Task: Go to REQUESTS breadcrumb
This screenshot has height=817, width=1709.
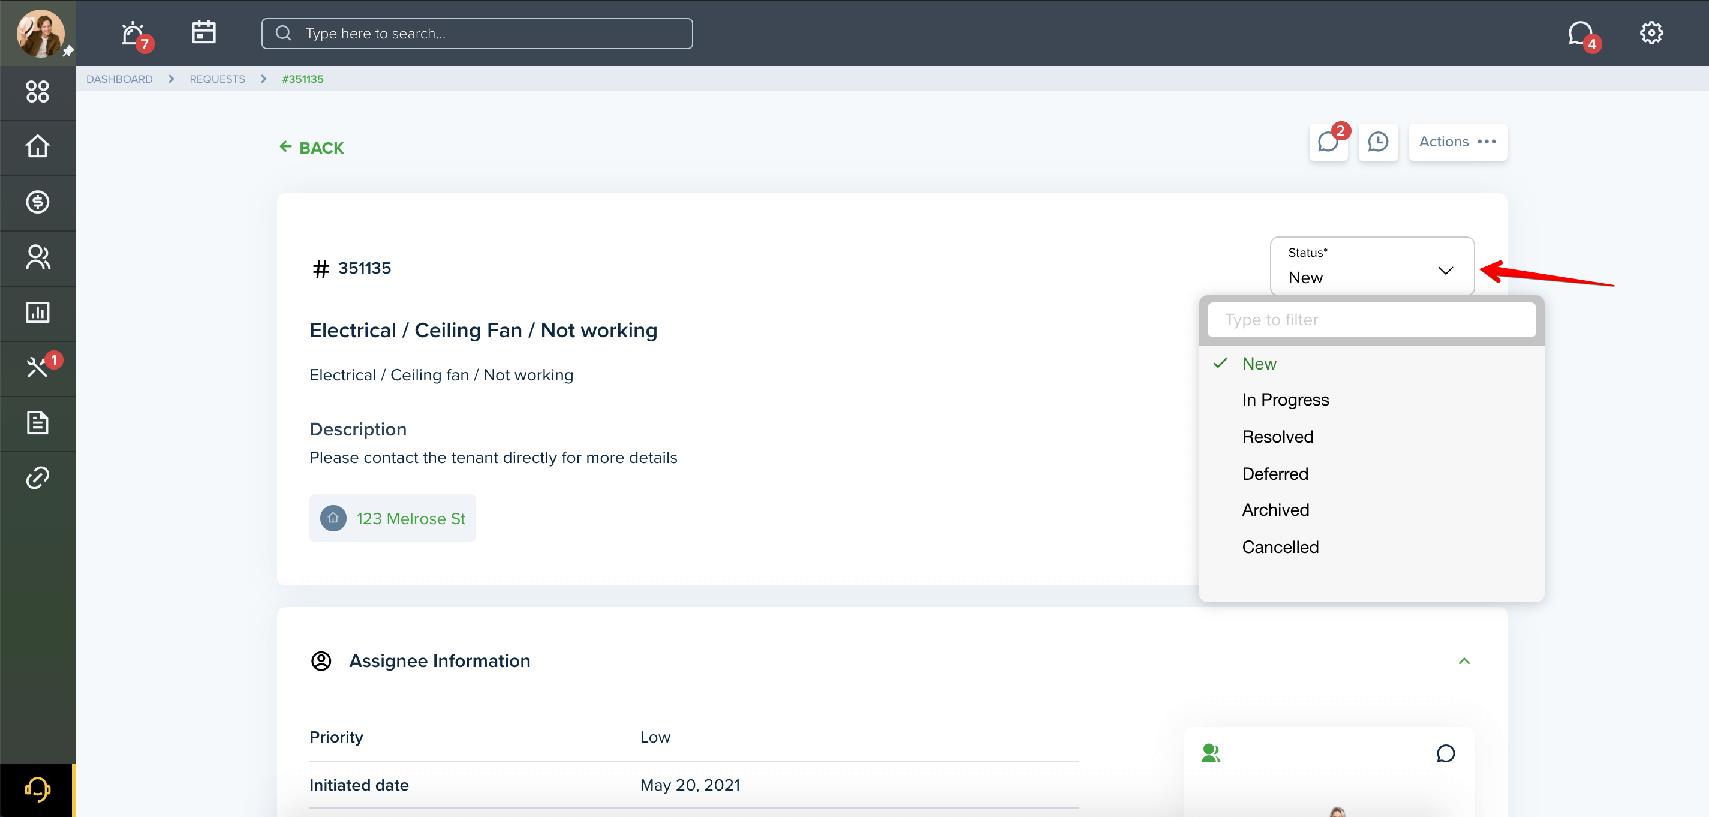Action: pyautogui.click(x=217, y=79)
